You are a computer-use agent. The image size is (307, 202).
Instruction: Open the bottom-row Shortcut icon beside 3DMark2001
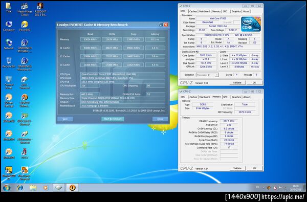point(25,173)
